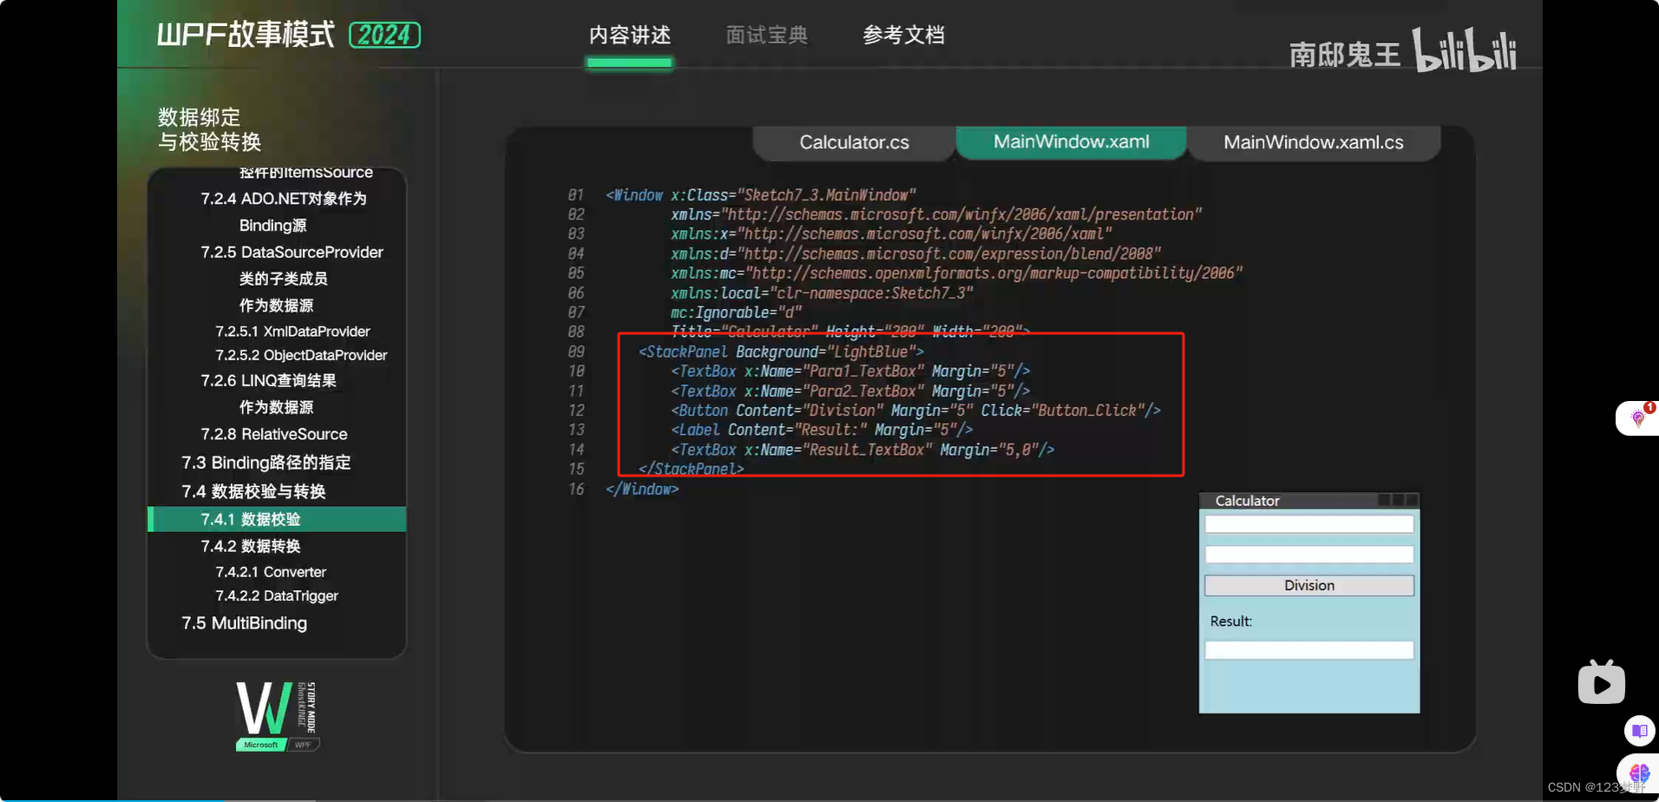Select 7.4.2 数据转换 item
1659x802 pixels.
(251, 546)
